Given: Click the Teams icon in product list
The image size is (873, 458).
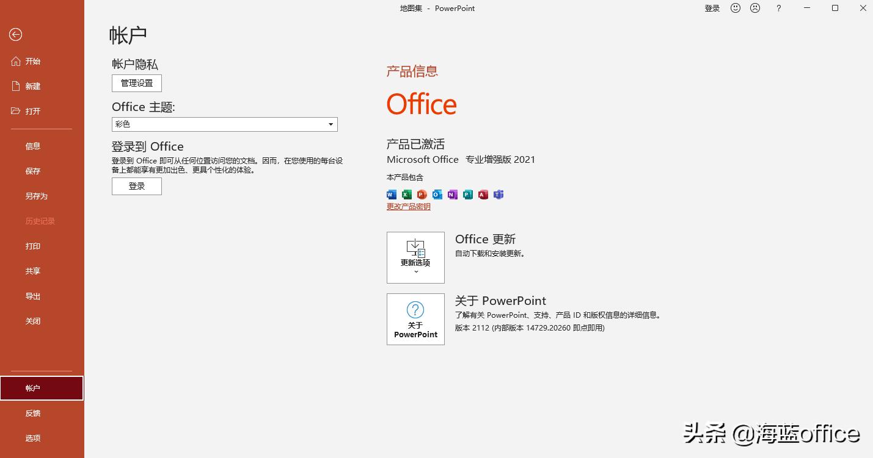Looking at the screenshot, I should (499, 195).
